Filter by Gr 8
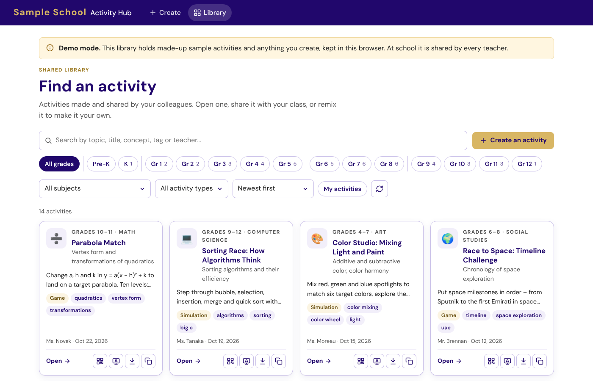This screenshot has height=381, width=593. click(389, 164)
